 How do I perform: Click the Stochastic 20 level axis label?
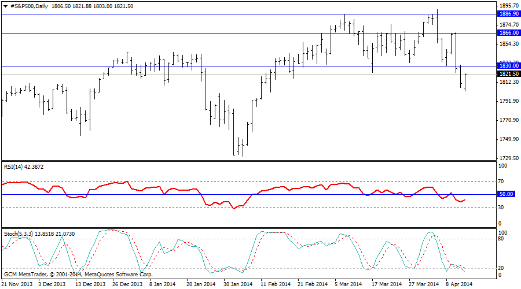pyautogui.click(x=501, y=268)
